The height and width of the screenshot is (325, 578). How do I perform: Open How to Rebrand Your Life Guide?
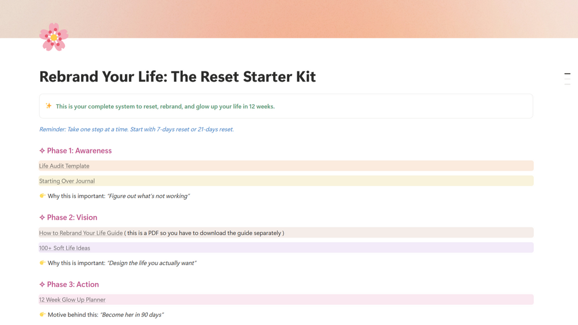[x=81, y=233]
